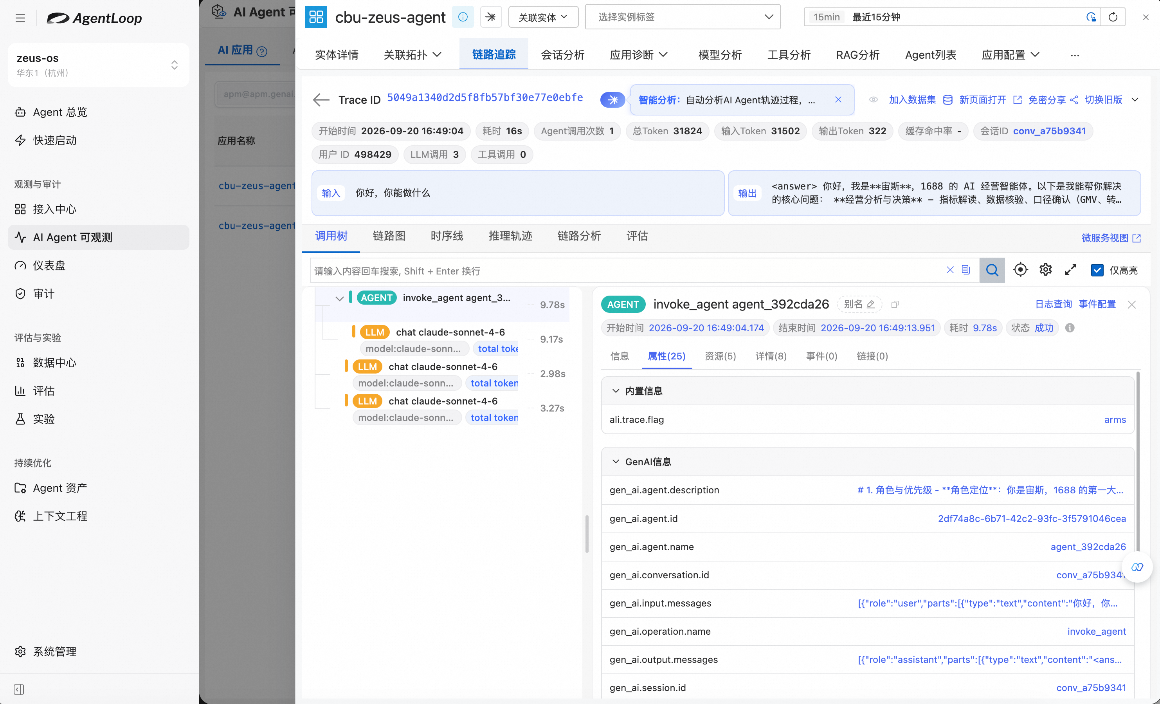Expand the call tree to fullscreen
This screenshot has width=1160, height=704.
1070,270
